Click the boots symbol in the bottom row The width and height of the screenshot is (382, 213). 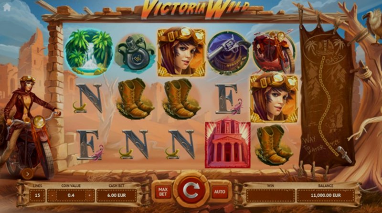(273, 145)
